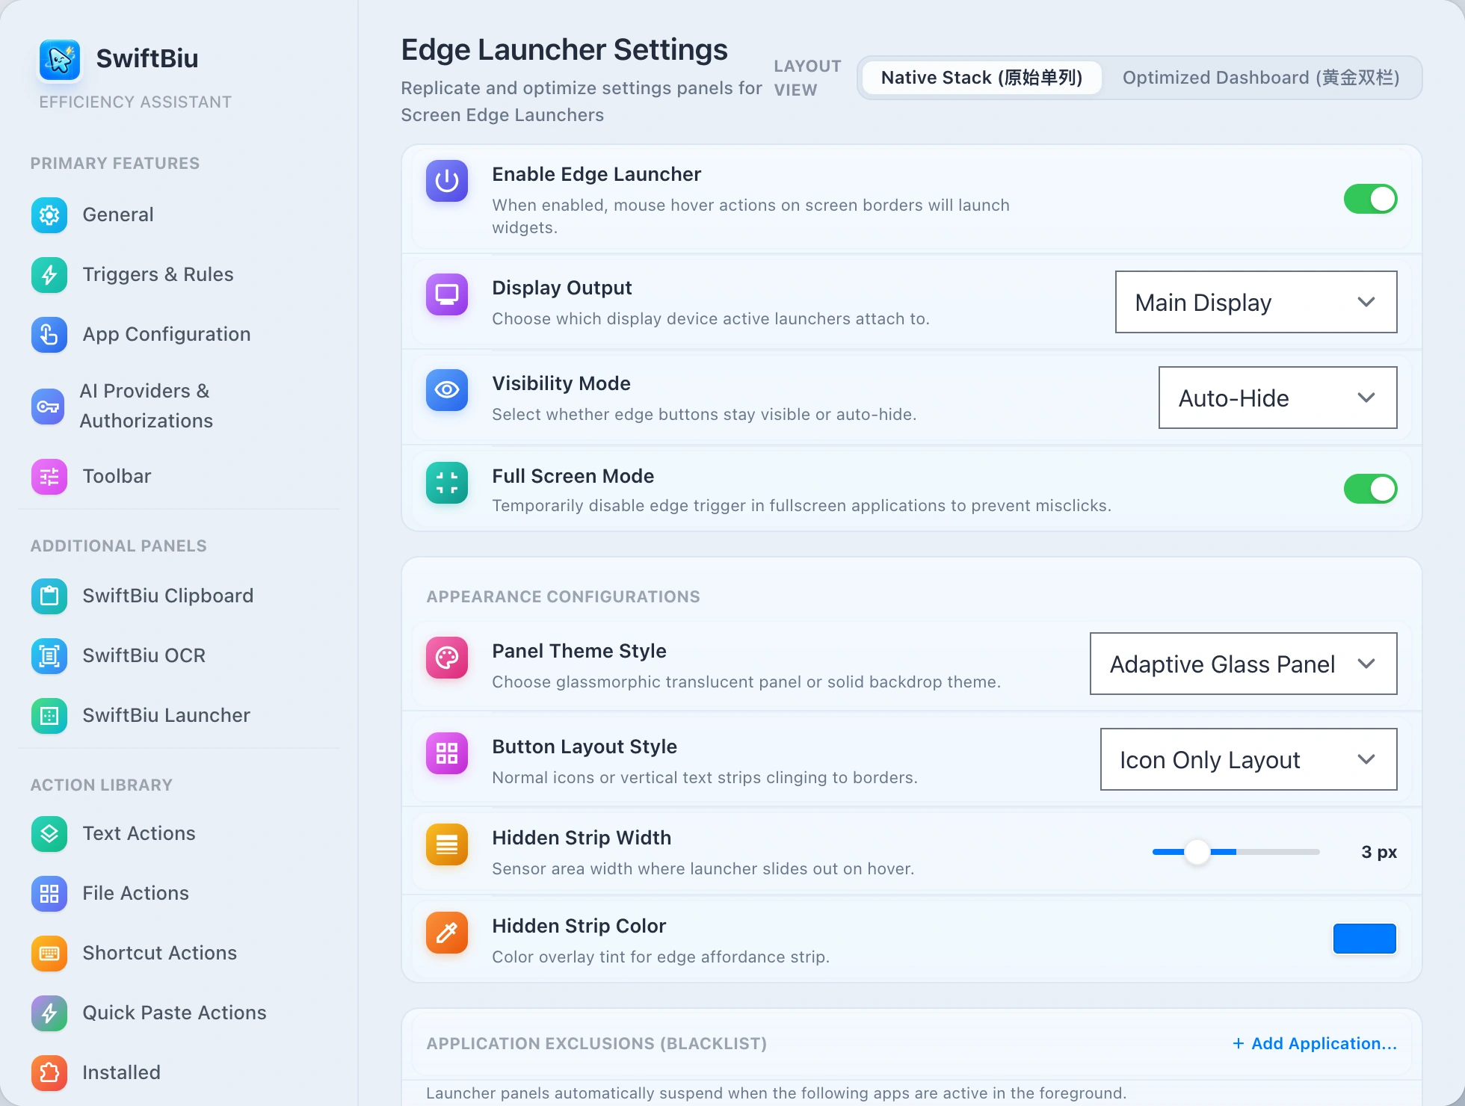Go to the SwiftBiu Launcher panel
Image resolution: width=1465 pixels, height=1106 pixels.
coord(179,716)
